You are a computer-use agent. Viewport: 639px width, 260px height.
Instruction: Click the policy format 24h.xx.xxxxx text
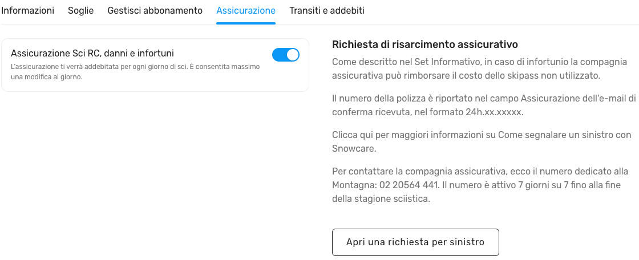click(494, 112)
